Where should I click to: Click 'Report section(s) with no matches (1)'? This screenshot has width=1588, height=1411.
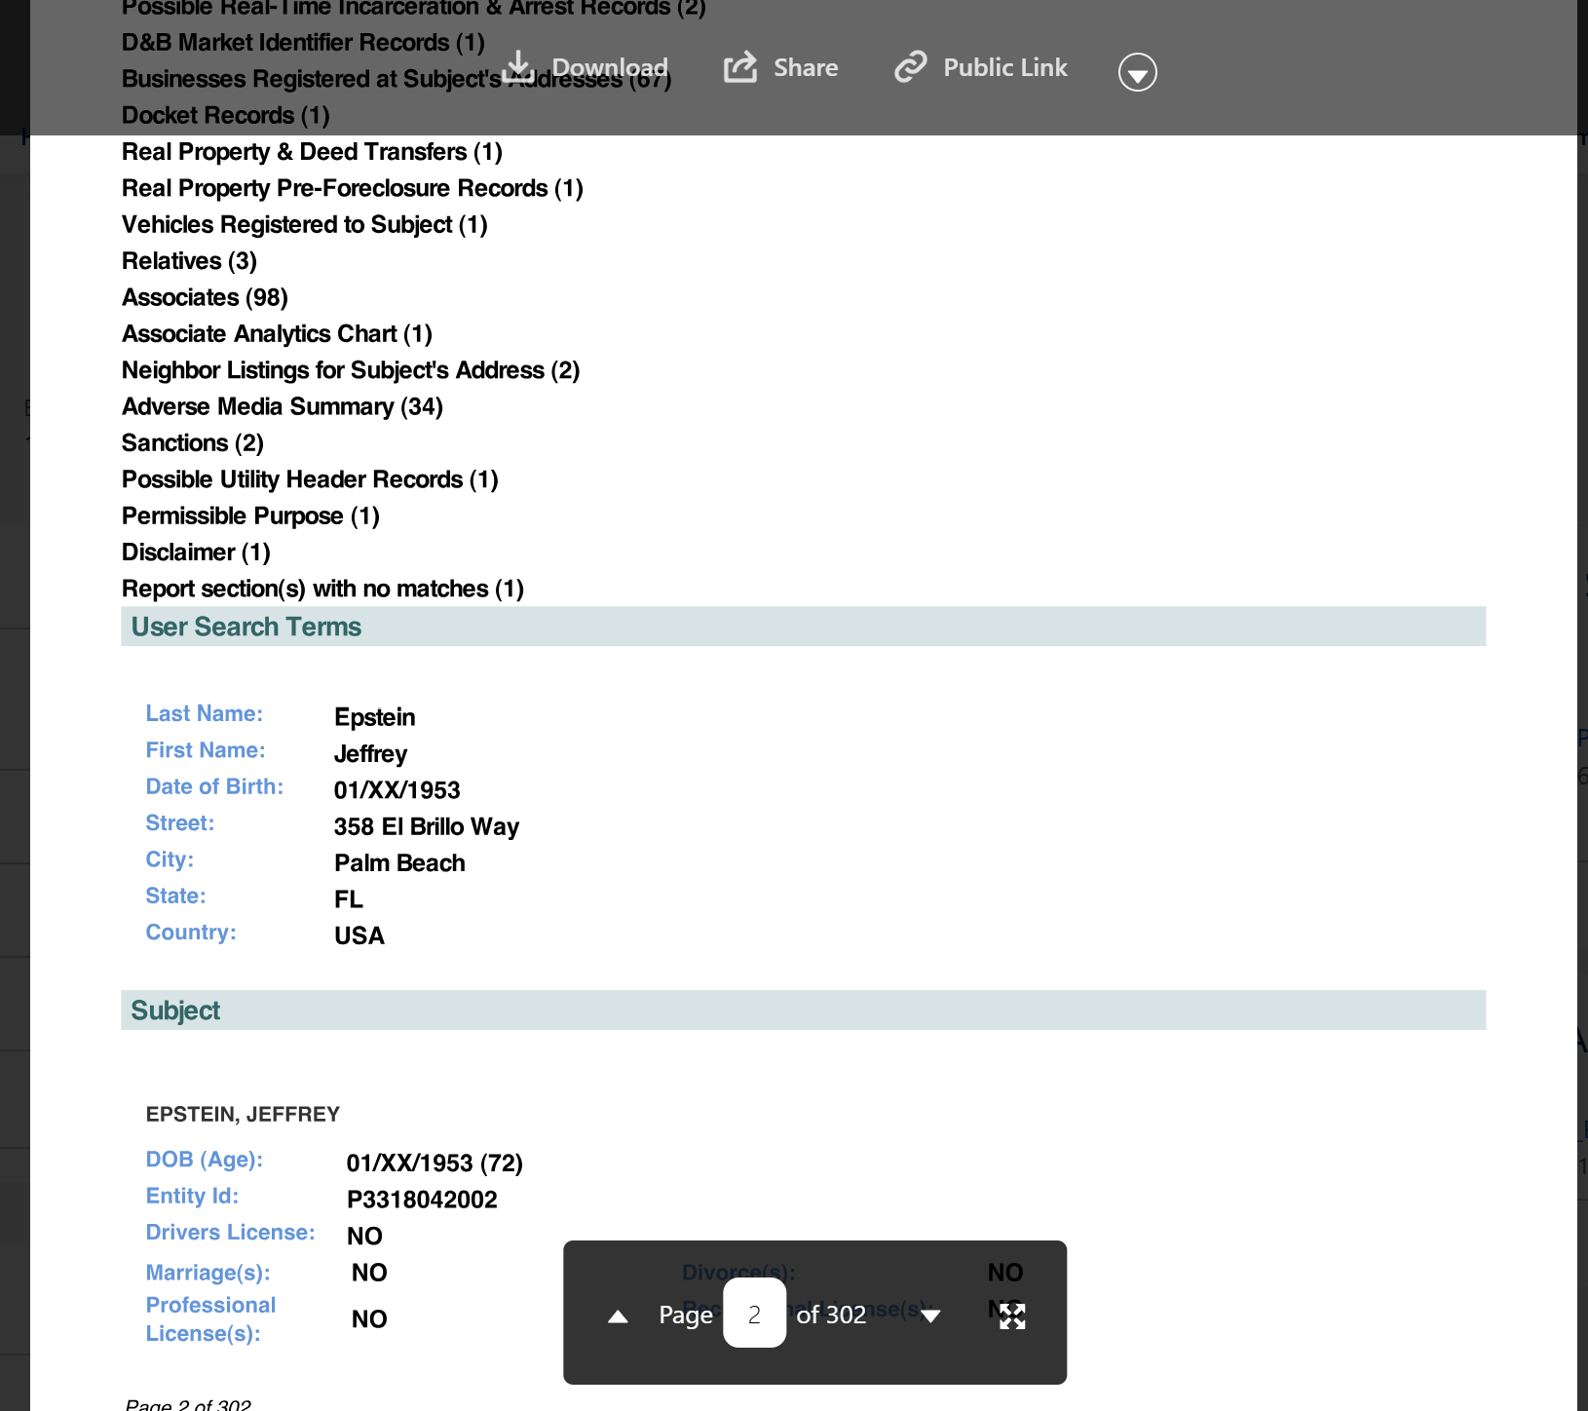click(322, 589)
